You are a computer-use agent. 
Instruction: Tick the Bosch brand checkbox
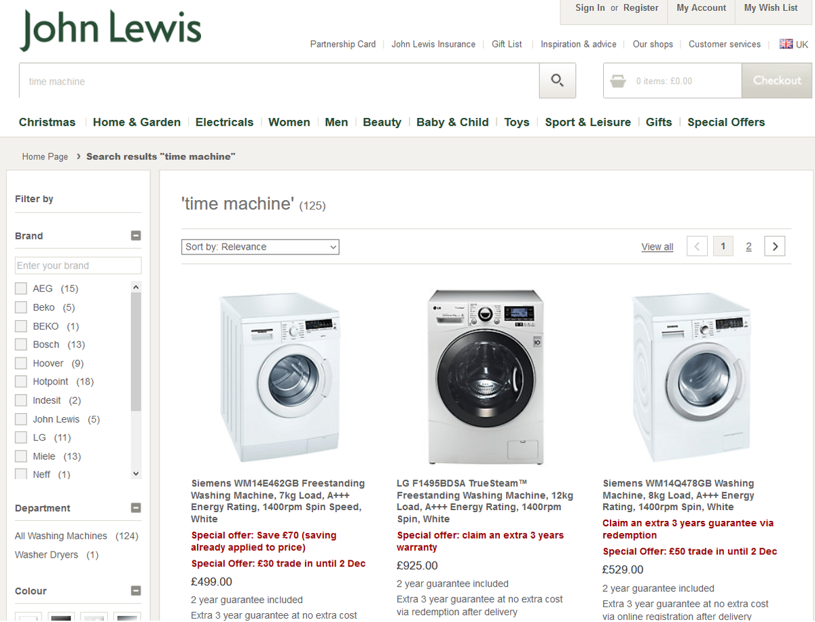pyautogui.click(x=21, y=345)
